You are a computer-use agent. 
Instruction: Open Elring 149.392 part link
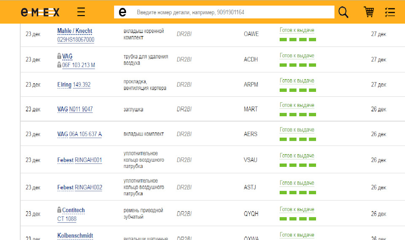pos(81,85)
